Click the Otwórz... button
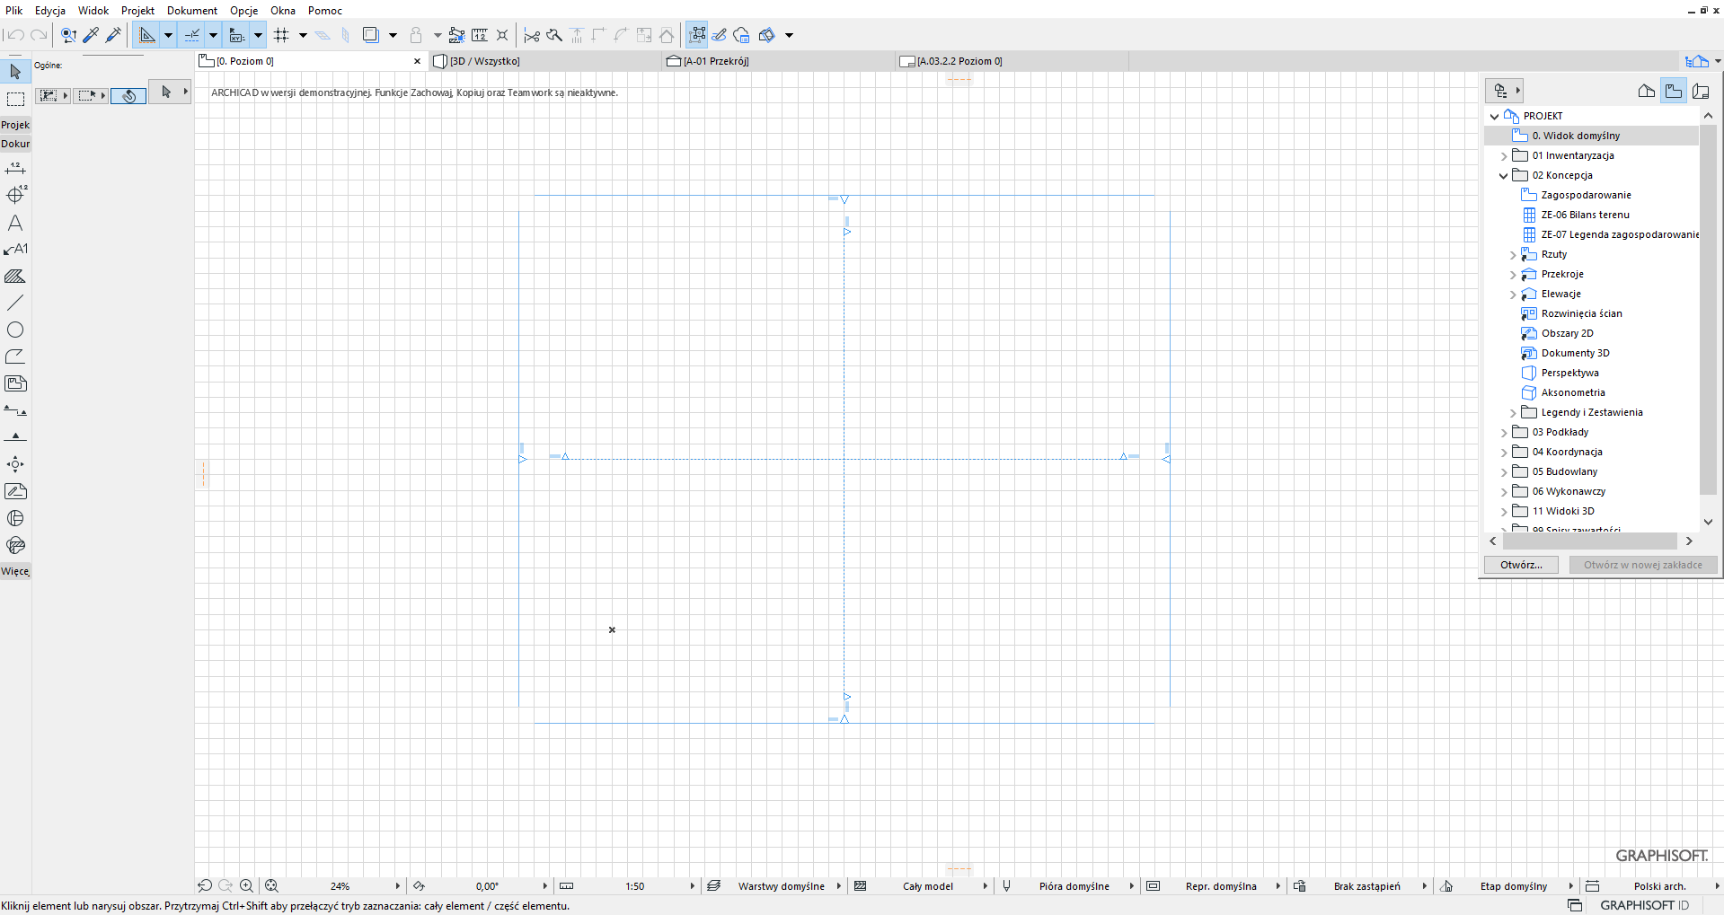This screenshot has height=915, width=1724. (1520, 565)
